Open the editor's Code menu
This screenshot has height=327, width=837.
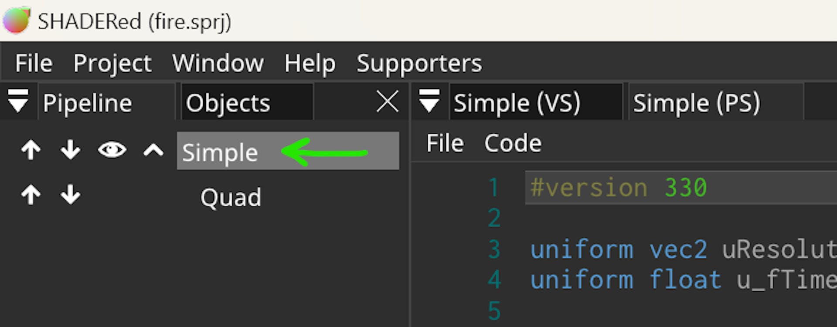point(513,143)
